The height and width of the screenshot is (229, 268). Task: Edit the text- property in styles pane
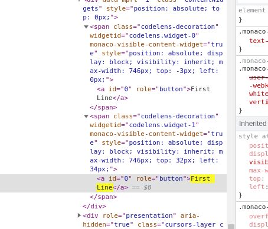[259, 41]
